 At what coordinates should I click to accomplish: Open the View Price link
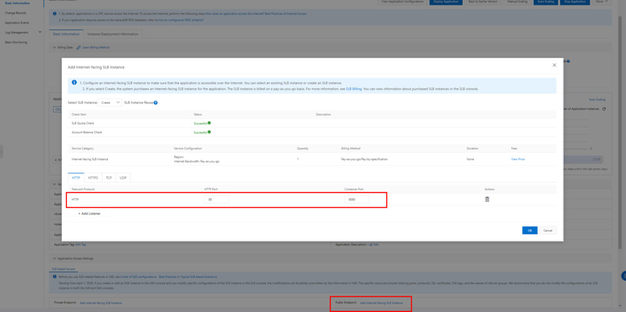518,159
